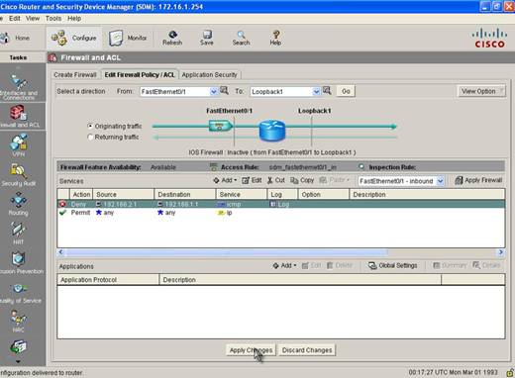Viewport: 515px width, 378px height.
Task: Click the firewall icon on the FastEthernet0/1 traffic diagram
Action: coord(220,126)
